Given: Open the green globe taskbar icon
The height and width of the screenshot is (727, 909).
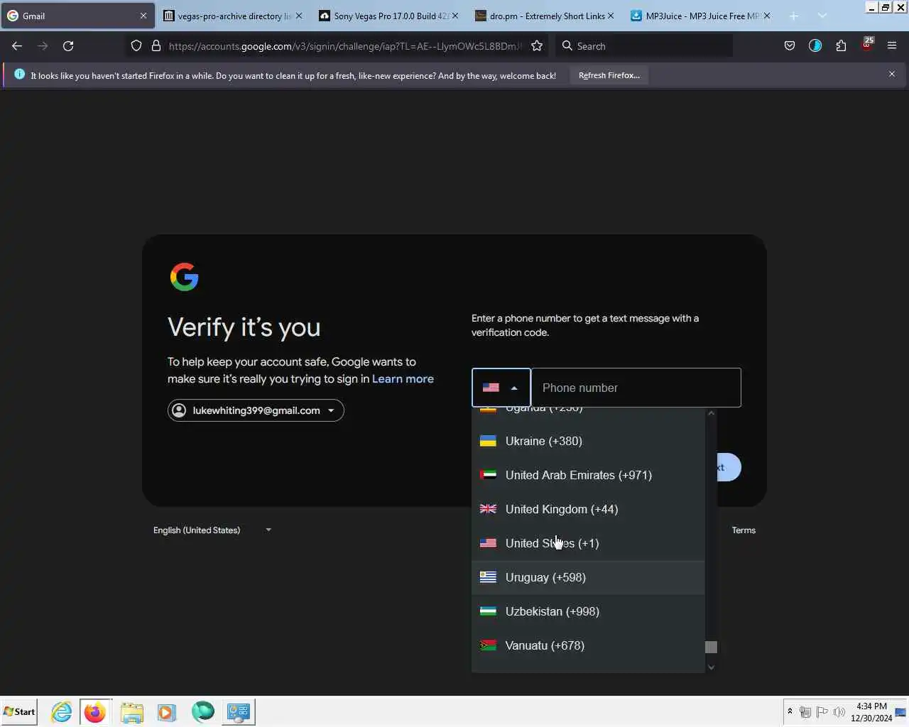Looking at the screenshot, I should coord(202,711).
